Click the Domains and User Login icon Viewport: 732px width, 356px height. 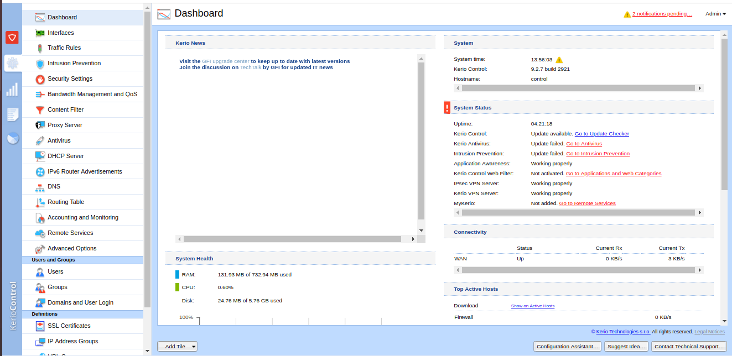pyautogui.click(x=39, y=303)
